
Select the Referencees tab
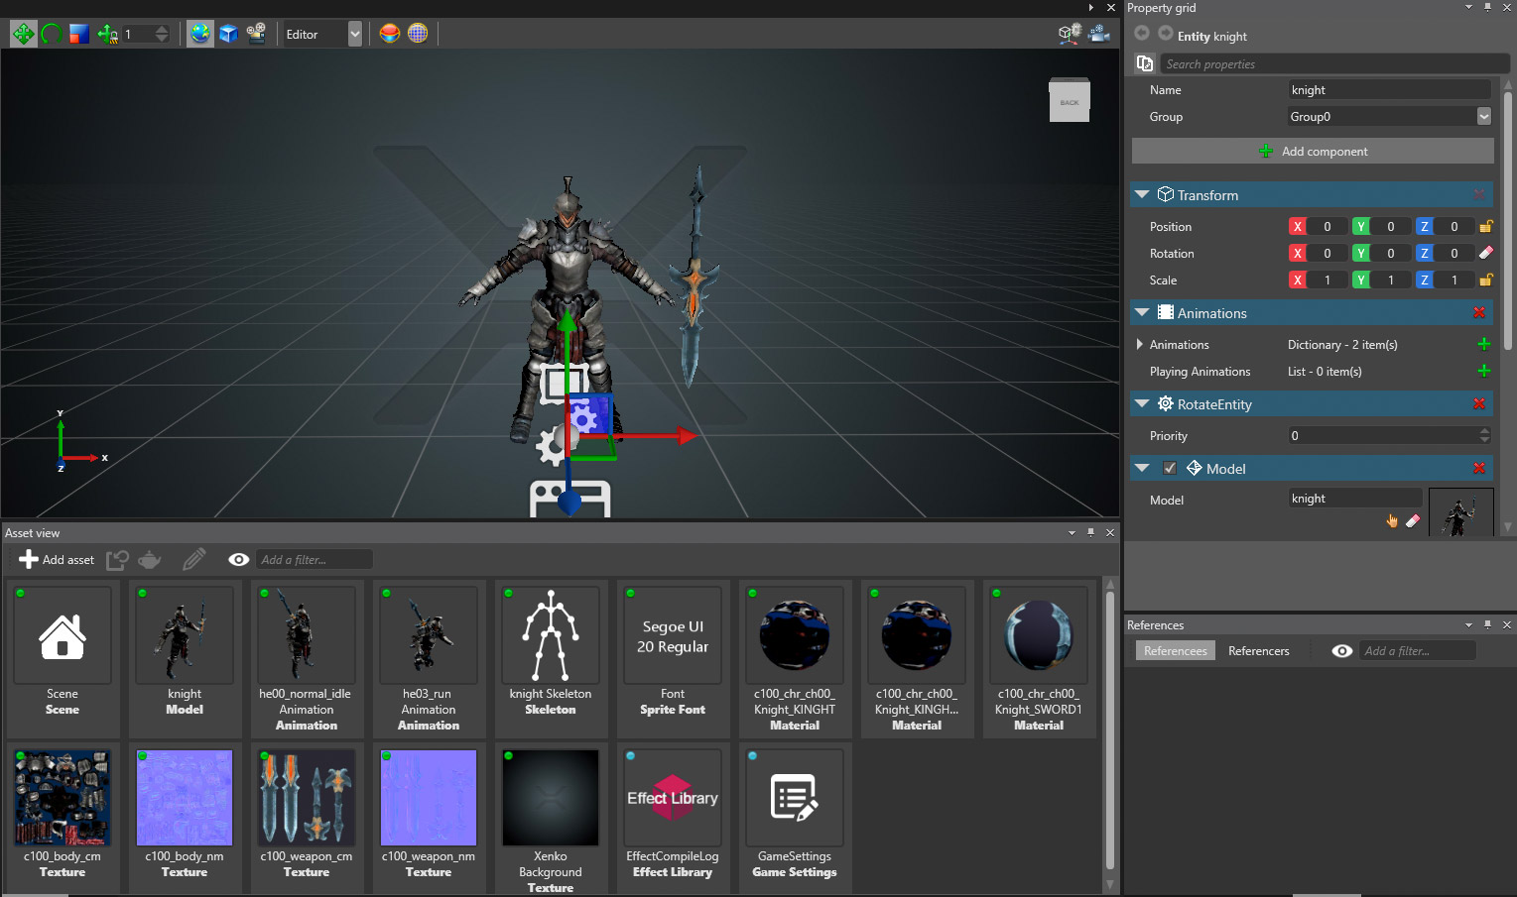1175,651
